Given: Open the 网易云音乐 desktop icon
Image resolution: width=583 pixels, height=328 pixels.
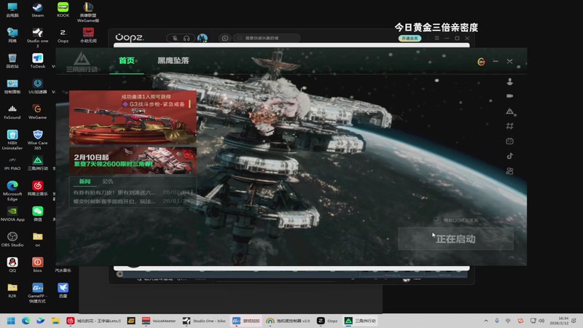Looking at the screenshot, I should click(38, 189).
